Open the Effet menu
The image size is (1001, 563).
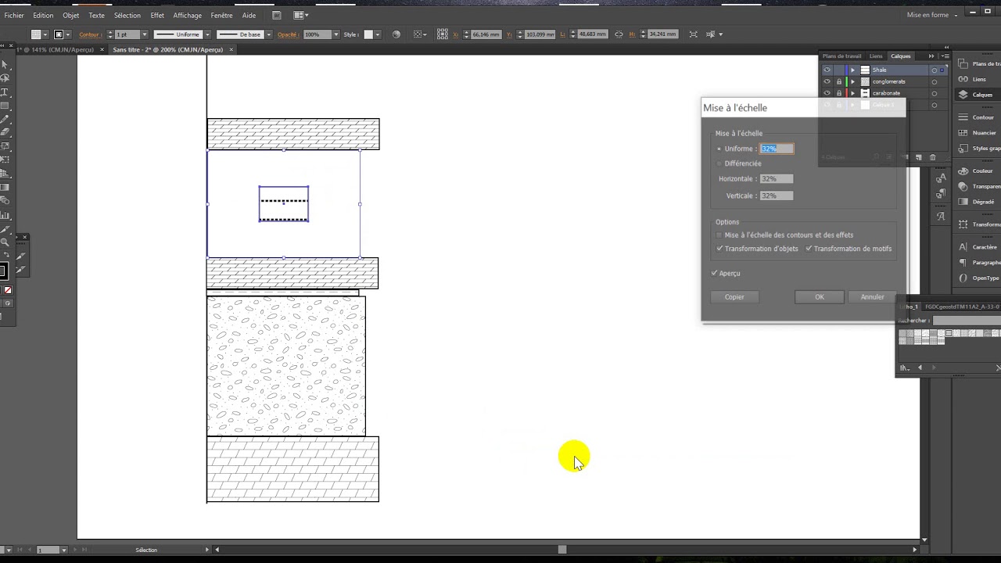pyautogui.click(x=157, y=15)
